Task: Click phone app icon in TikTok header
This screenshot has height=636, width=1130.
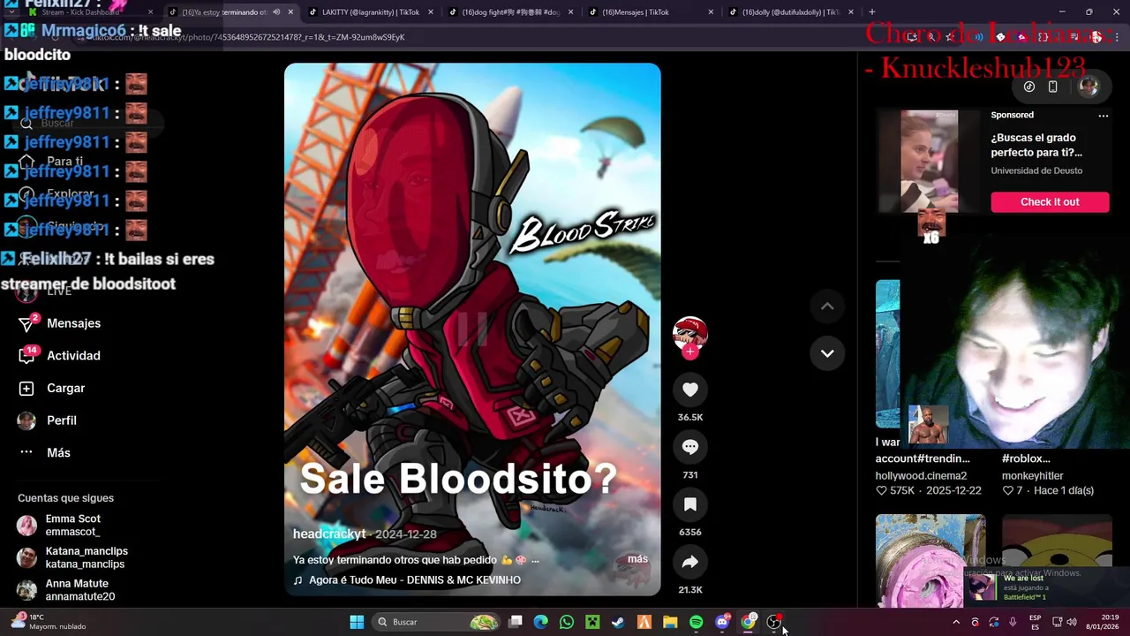Action: tap(1053, 87)
